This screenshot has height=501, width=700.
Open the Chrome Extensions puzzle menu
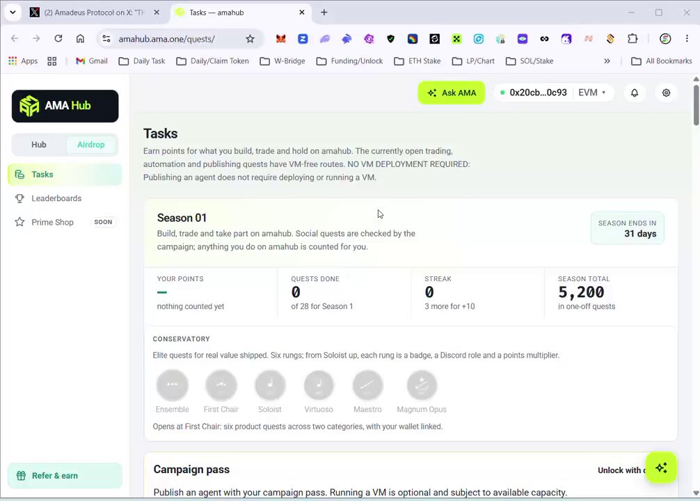click(633, 39)
